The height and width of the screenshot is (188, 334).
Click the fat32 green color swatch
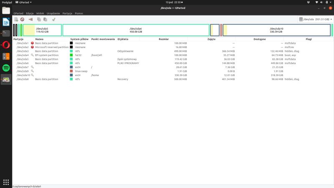pyautogui.click(x=71, y=55)
